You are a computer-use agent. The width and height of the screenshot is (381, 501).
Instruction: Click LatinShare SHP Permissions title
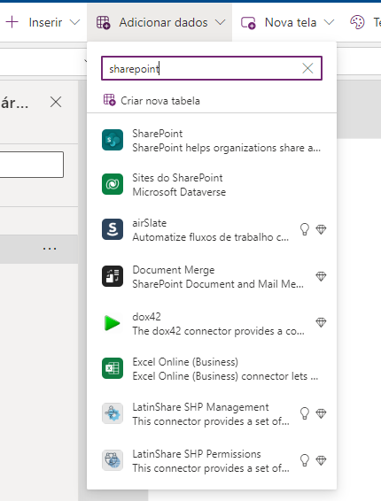(197, 454)
